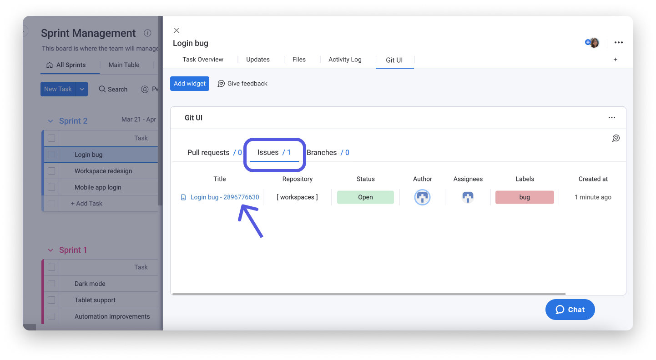The width and height of the screenshot is (656, 360).
Task: Select the home icon on All Sprints
Action: point(50,65)
